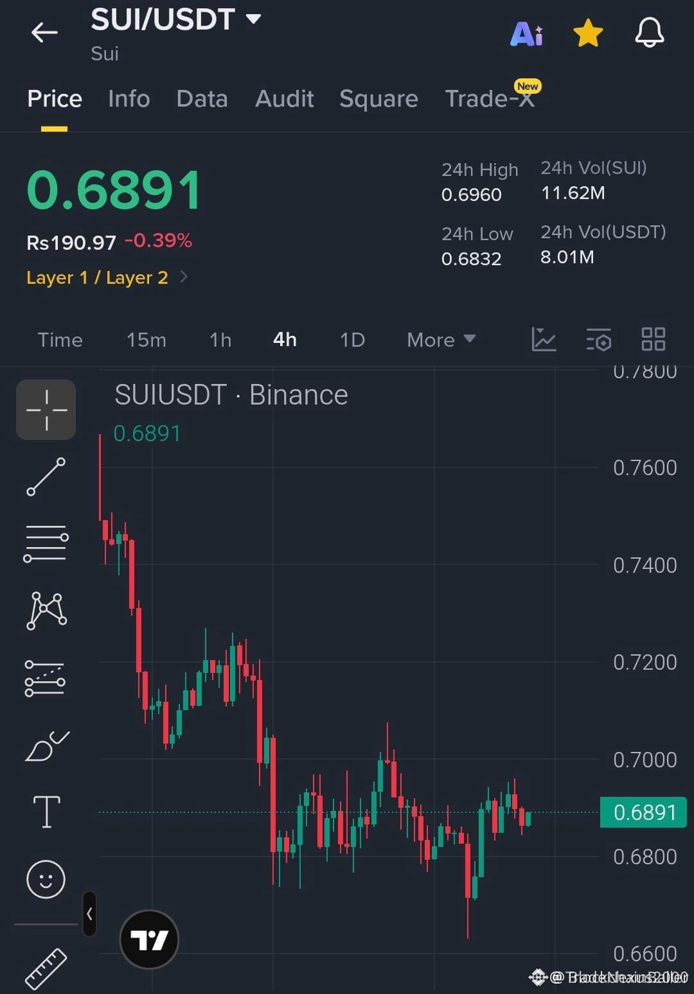Open the chart settings icon

tap(599, 339)
